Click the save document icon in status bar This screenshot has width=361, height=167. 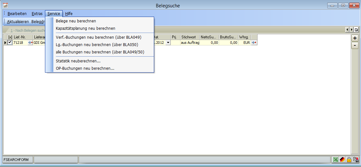(356, 160)
